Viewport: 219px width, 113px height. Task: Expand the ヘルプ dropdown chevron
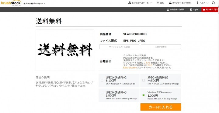207,3
